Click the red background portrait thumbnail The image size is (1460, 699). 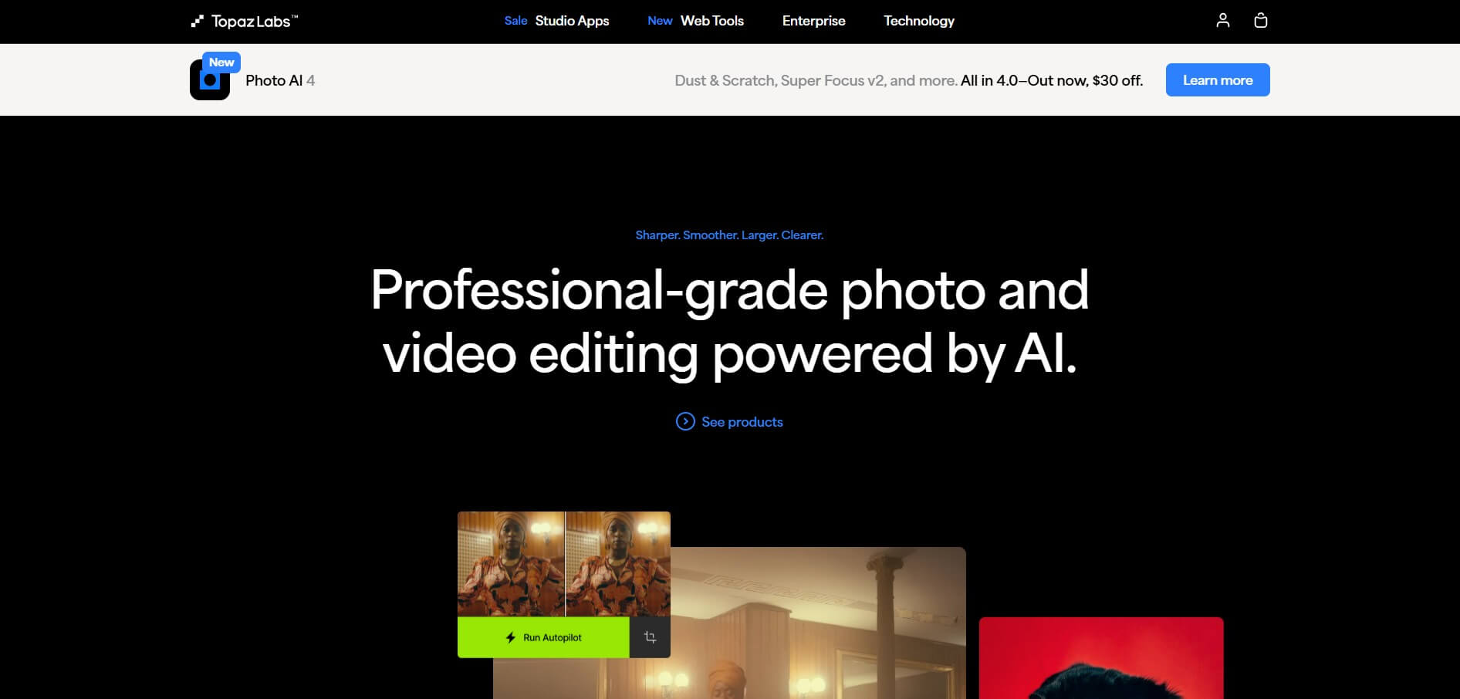click(x=1101, y=658)
